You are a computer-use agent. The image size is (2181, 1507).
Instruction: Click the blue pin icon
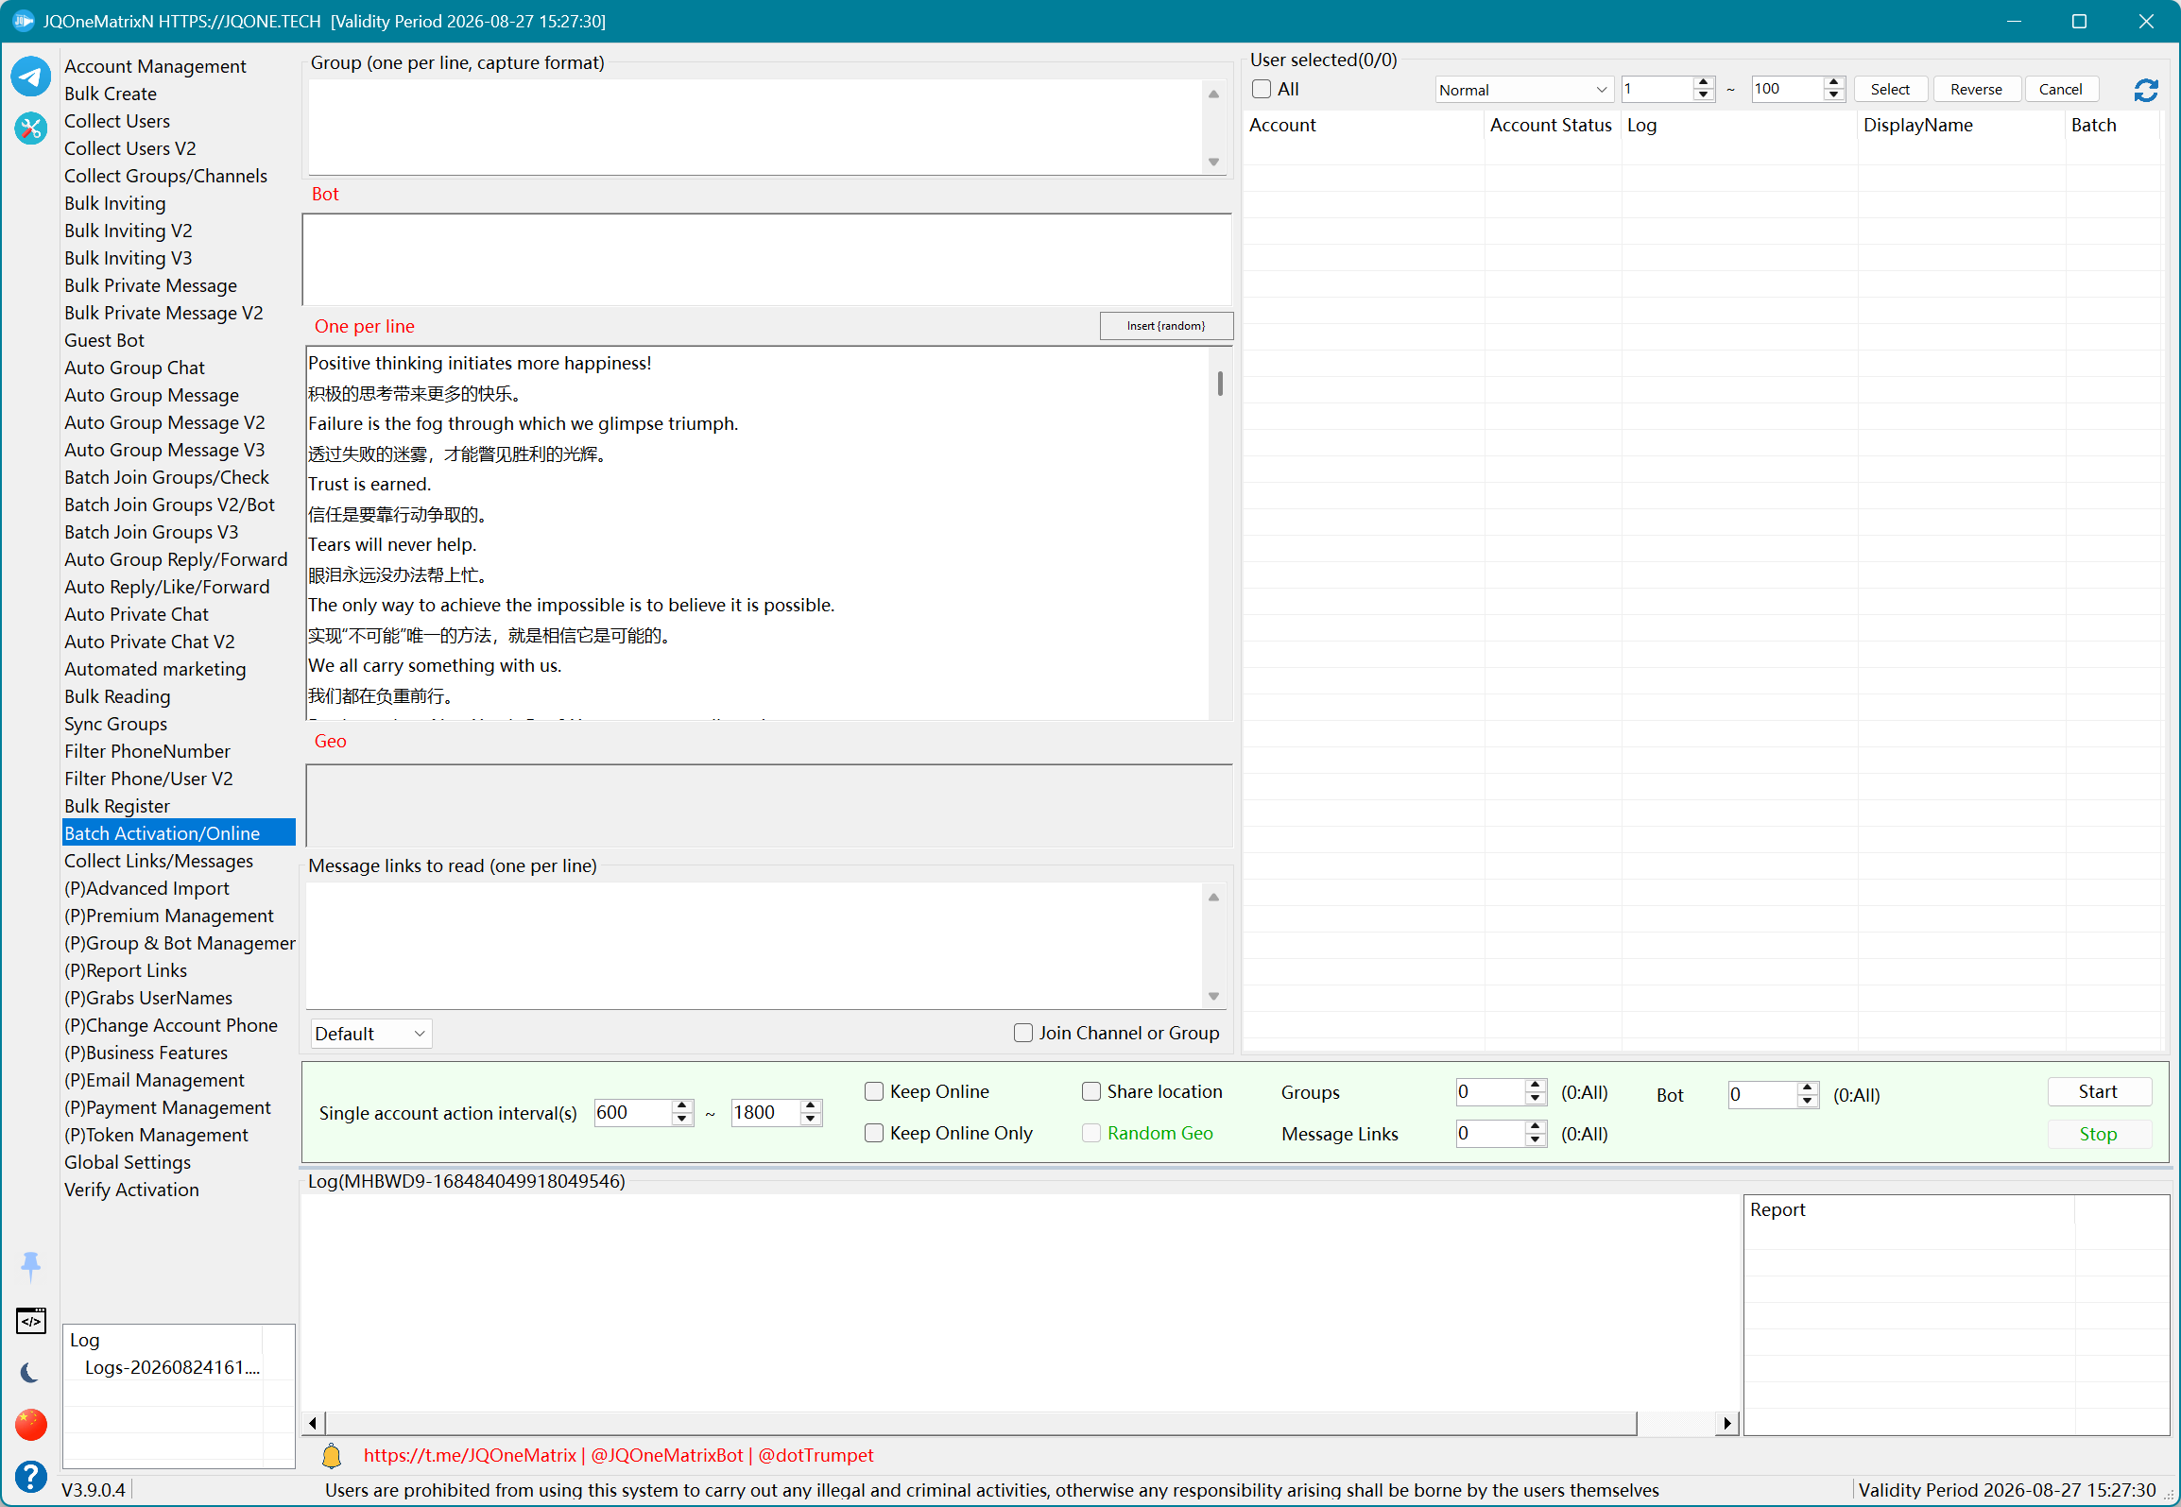[x=30, y=1265]
